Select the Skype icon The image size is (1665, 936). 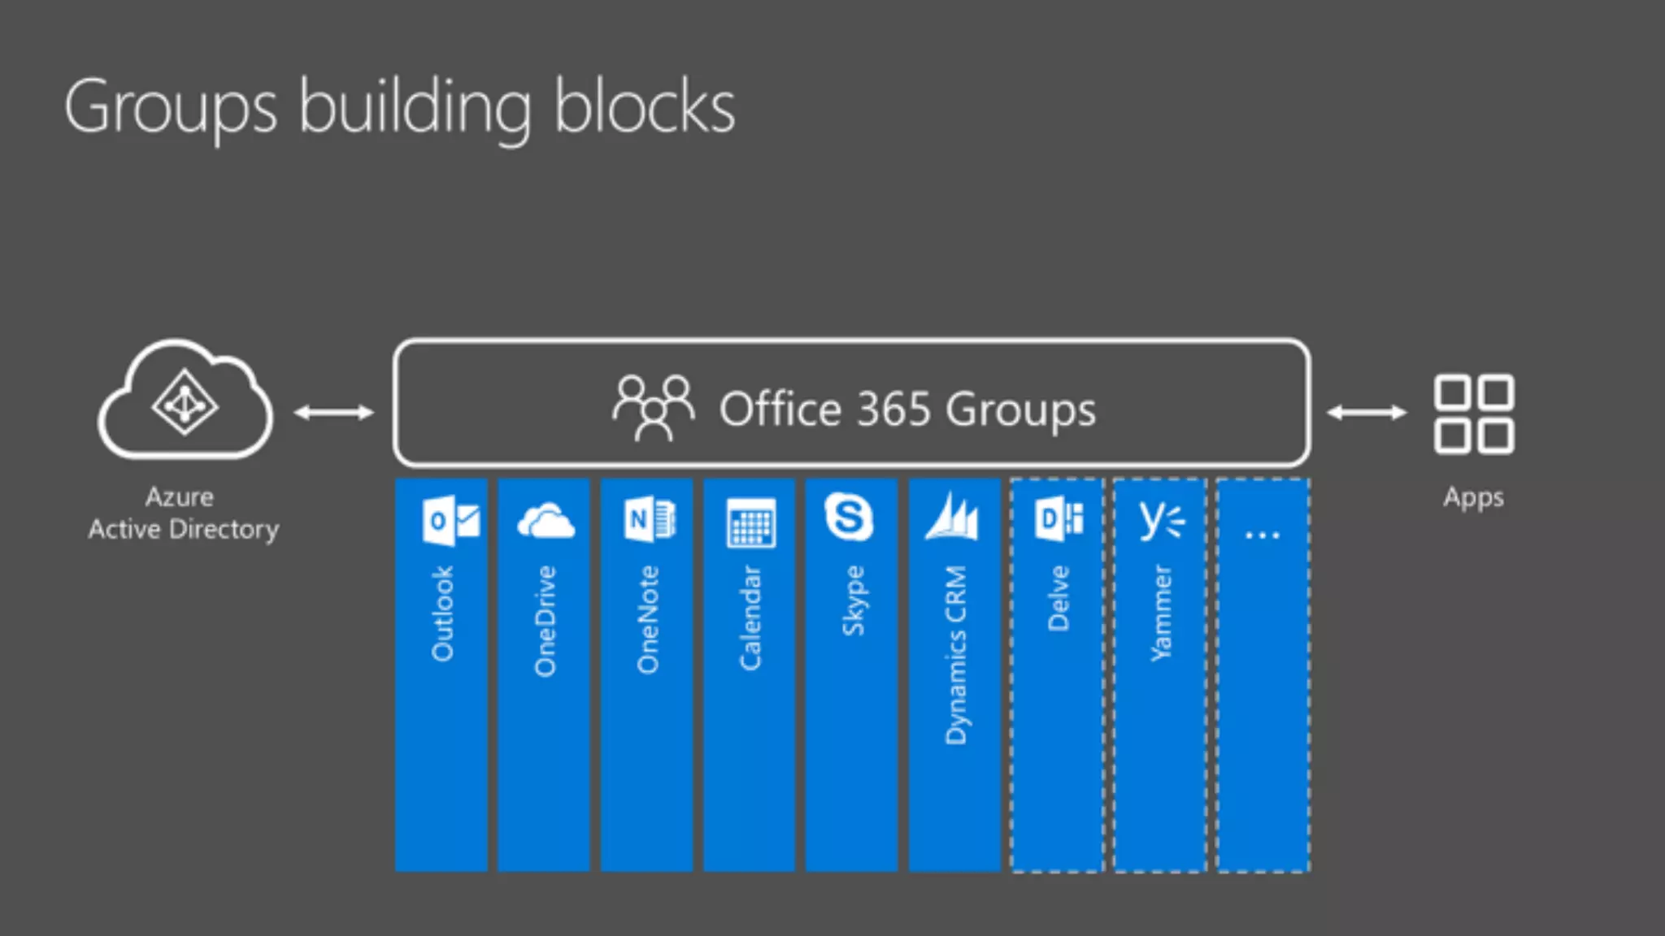849,517
